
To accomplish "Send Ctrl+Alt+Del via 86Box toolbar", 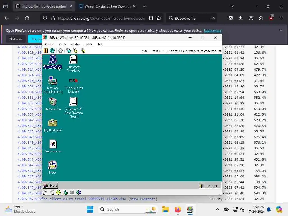I will pyautogui.click(x=69, y=51).
